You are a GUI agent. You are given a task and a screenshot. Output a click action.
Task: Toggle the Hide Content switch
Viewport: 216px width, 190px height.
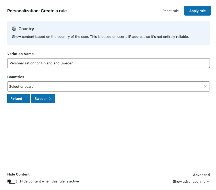point(12,181)
